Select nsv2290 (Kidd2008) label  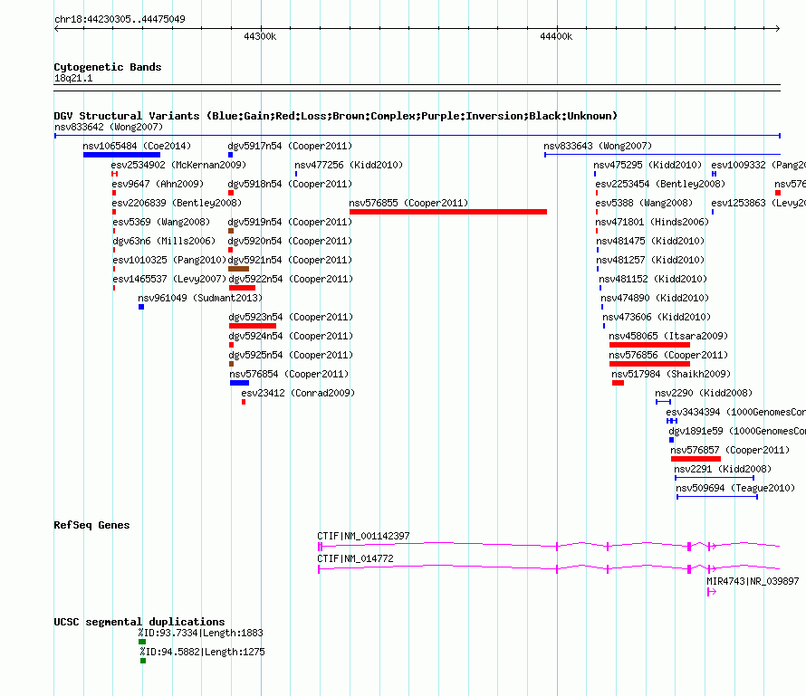point(704,393)
